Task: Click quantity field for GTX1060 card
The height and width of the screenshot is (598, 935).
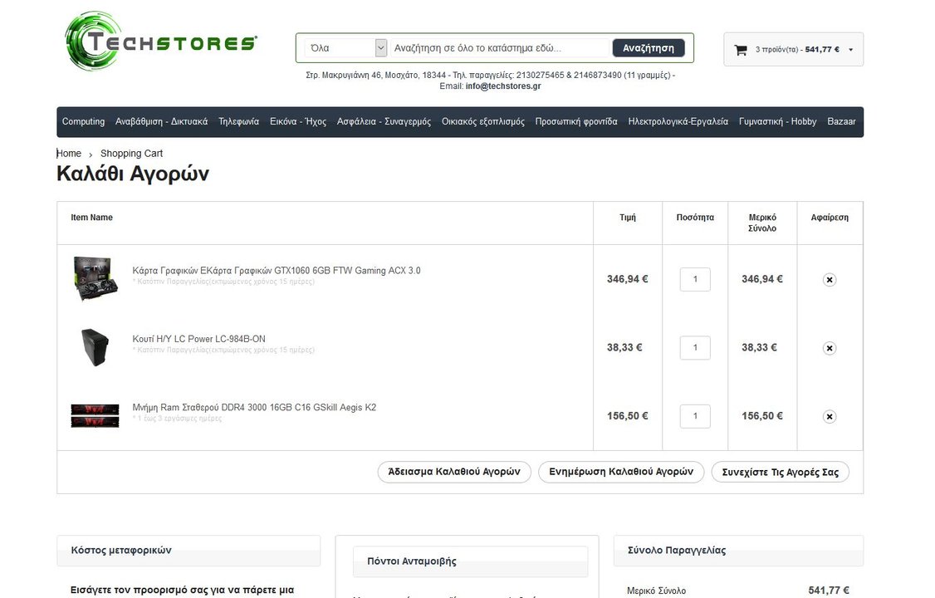Action: click(x=695, y=279)
